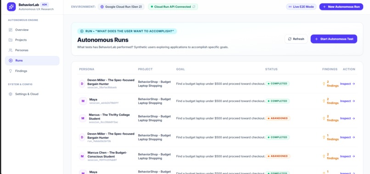Click the live signal icon in Live E2E Mode
370x174 pixels.
click(x=290, y=7)
